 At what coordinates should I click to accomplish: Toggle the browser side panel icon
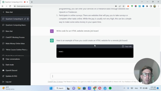(x=151, y=6)
